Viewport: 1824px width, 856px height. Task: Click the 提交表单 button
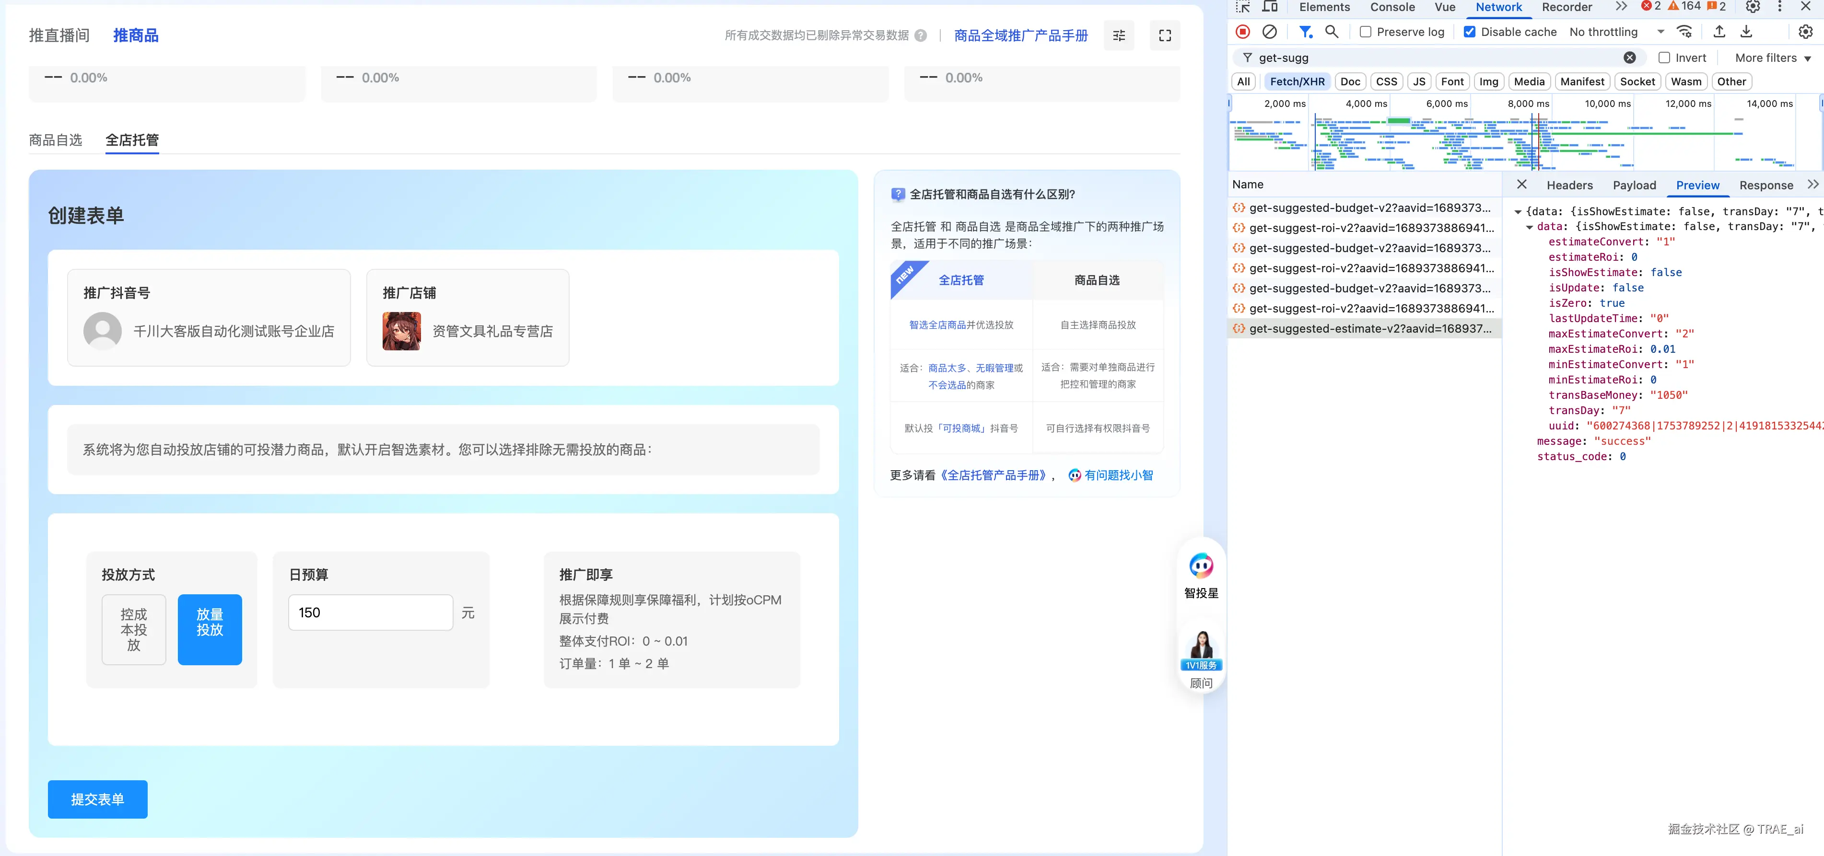click(98, 799)
